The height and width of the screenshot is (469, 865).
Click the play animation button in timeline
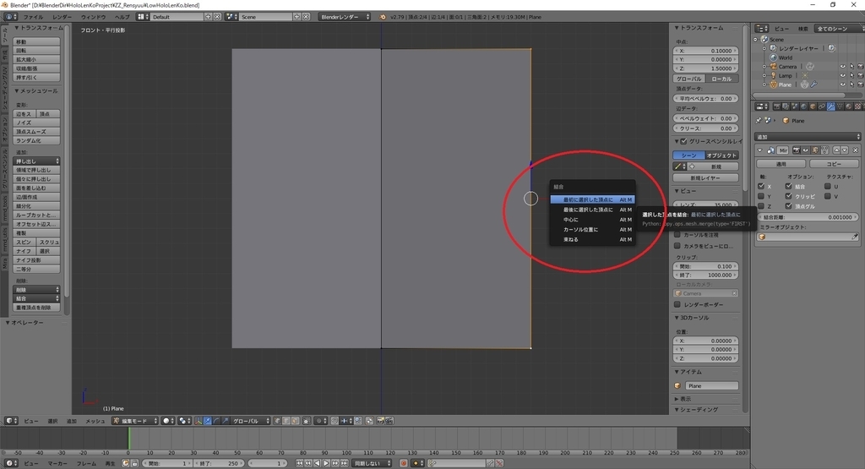[326, 463]
